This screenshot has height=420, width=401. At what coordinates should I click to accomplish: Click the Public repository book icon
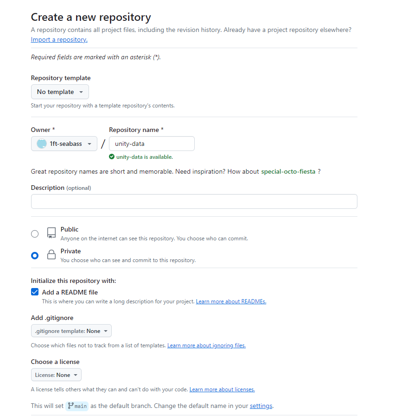point(51,233)
